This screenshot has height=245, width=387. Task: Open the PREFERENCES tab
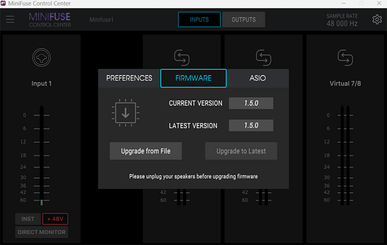click(x=130, y=78)
